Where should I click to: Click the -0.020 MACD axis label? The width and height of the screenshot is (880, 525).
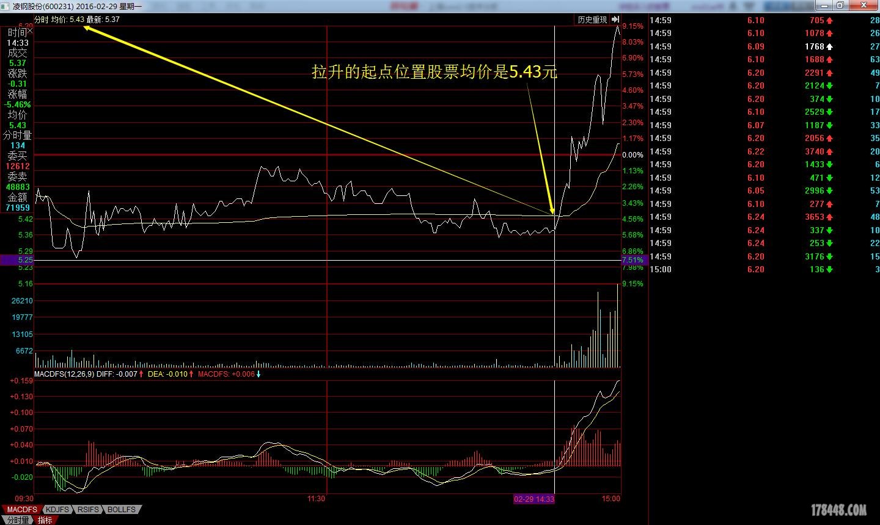22,477
